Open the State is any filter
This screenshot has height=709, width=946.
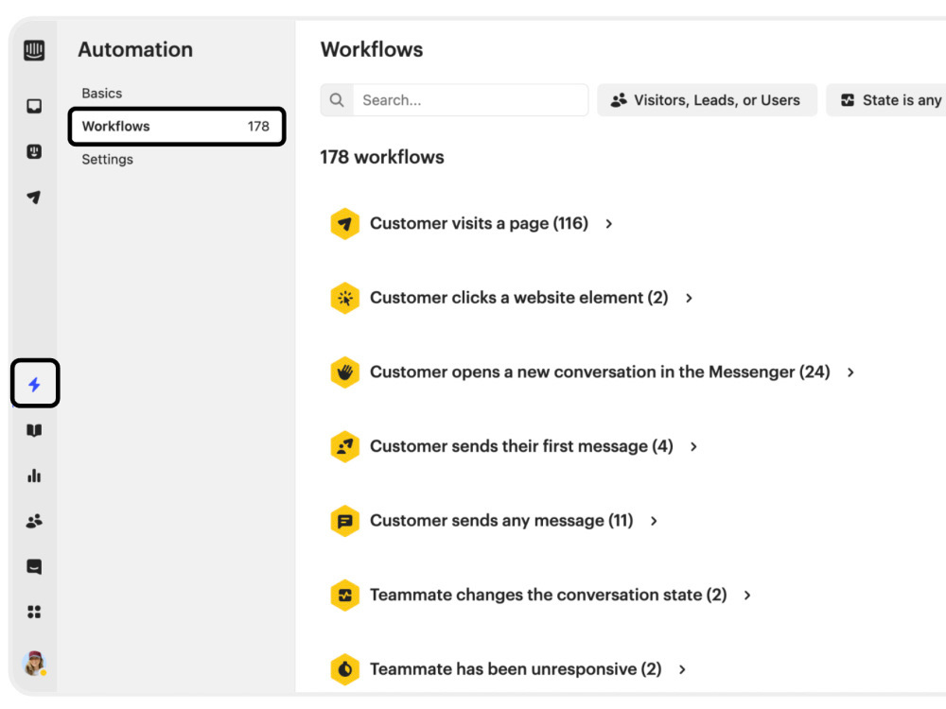[886, 100]
